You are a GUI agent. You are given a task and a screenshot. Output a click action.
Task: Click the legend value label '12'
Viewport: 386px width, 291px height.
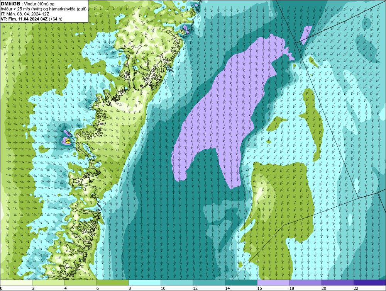(195, 288)
